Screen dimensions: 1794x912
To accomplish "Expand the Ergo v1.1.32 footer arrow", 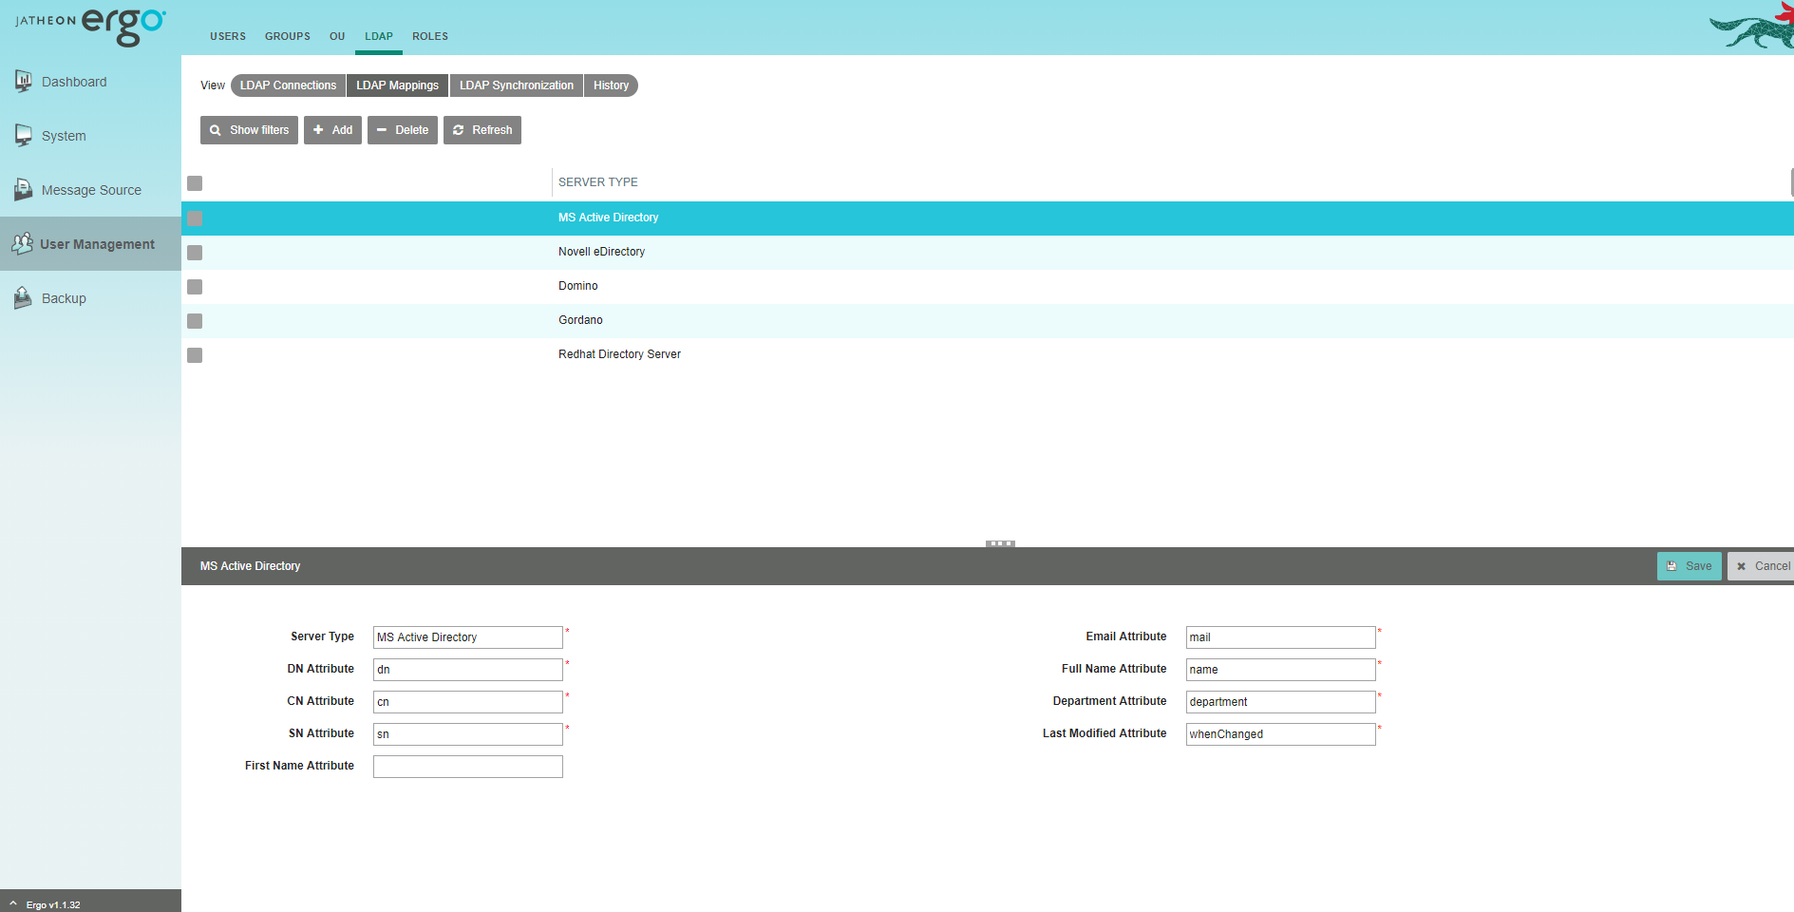I will pos(13,904).
